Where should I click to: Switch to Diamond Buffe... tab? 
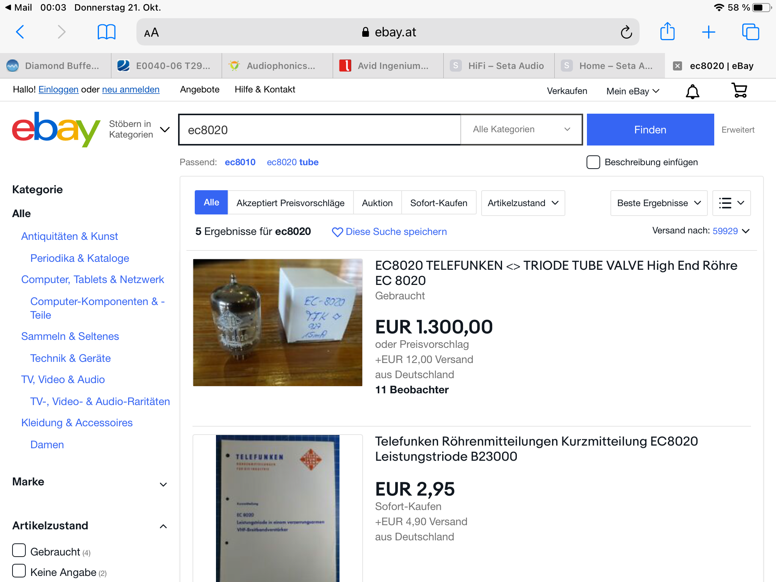coord(55,66)
